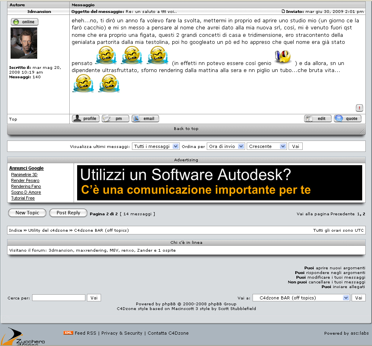Open the Render Pesaro ad link
The height and width of the screenshot is (346, 372).
tap(25, 180)
